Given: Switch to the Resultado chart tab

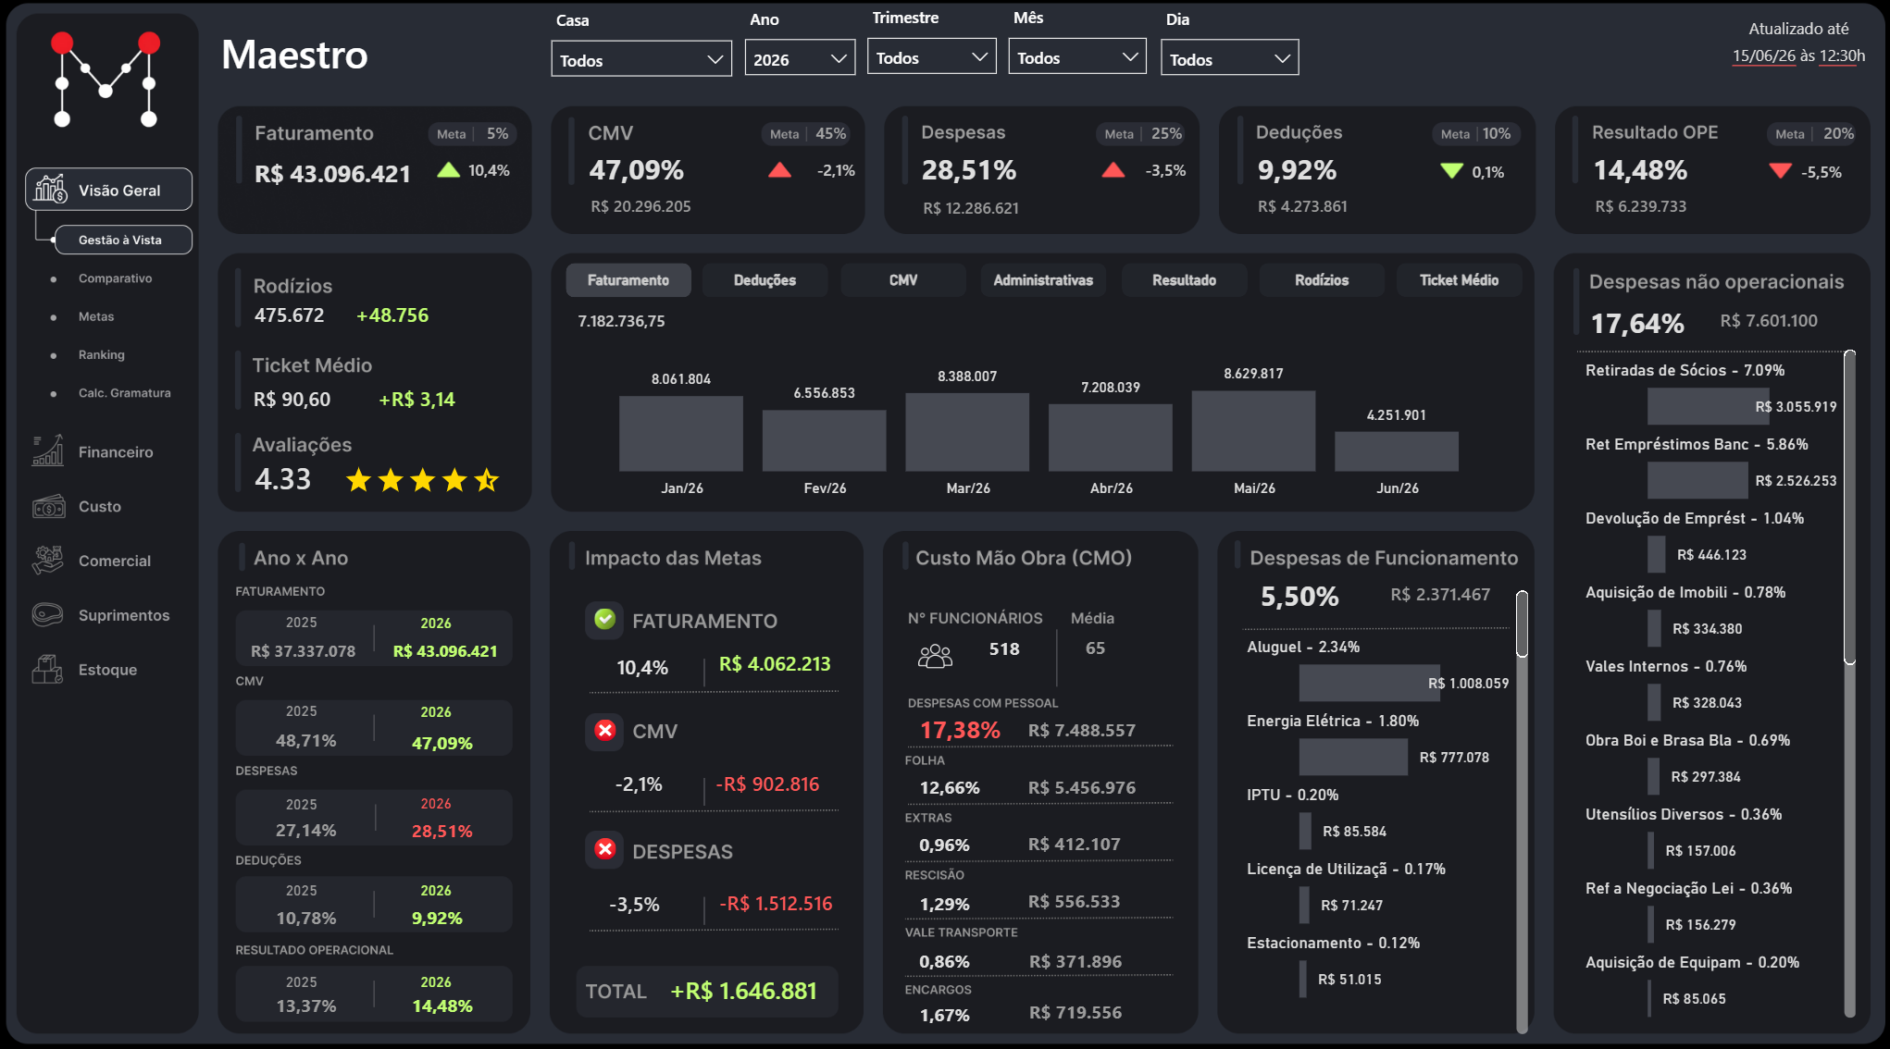Looking at the screenshot, I should (1184, 280).
